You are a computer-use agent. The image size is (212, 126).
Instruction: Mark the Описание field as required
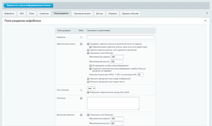pyautogui.click(x=81, y=98)
